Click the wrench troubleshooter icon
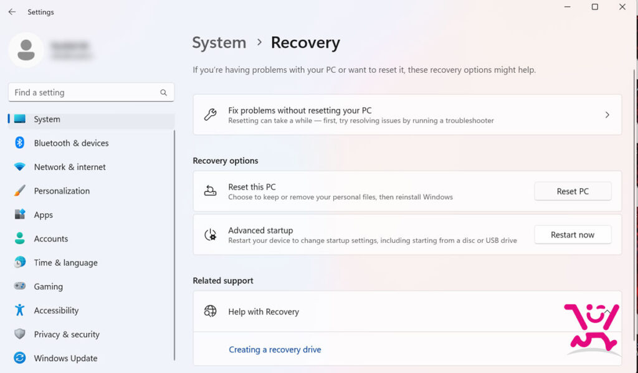Viewport: 638px width, 373px height. pyautogui.click(x=211, y=115)
